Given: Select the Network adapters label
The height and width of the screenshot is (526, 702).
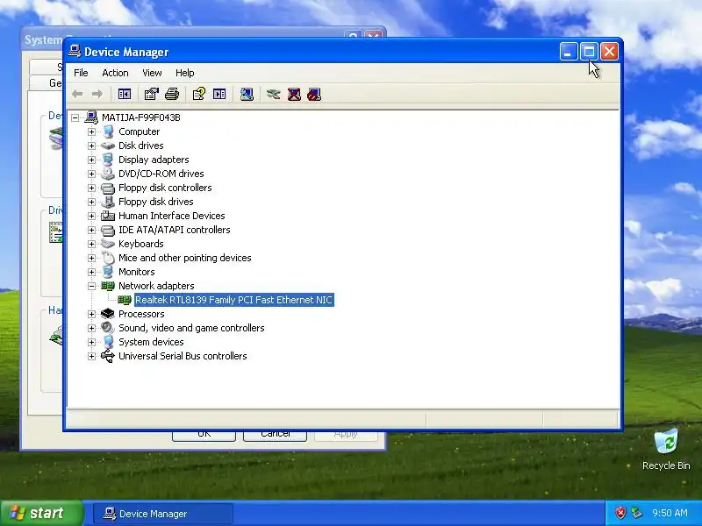Looking at the screenshot, I should pos(156,286).
